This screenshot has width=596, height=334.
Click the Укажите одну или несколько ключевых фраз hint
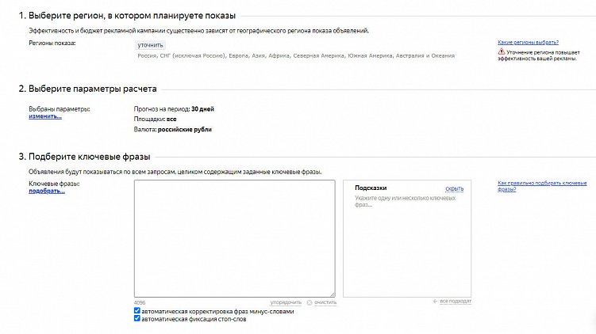[406, 201]
